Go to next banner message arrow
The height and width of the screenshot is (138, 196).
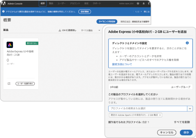coord(141,12)
